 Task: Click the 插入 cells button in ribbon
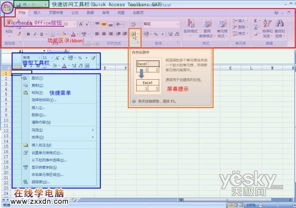click(240, 21)
